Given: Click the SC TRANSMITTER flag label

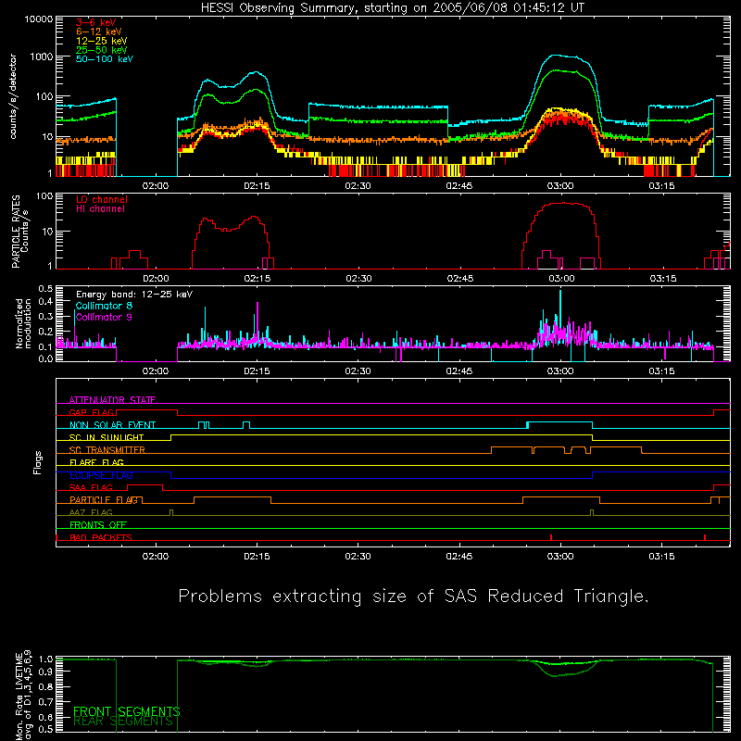Looking at the screenshot, I should (107, 449).
